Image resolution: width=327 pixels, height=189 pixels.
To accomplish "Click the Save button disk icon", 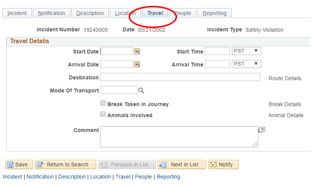I will point(10,165).
